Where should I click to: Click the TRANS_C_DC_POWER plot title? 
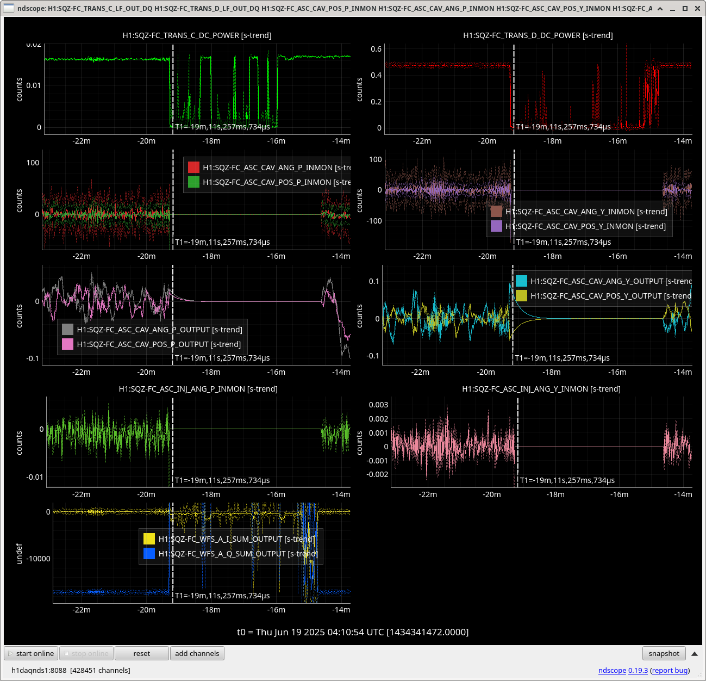click(197, 35)
